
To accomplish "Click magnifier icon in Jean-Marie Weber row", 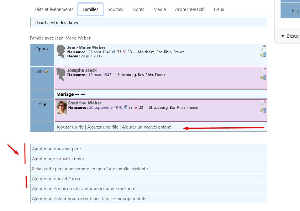I will pyautogui.click(x=263, y=48).
